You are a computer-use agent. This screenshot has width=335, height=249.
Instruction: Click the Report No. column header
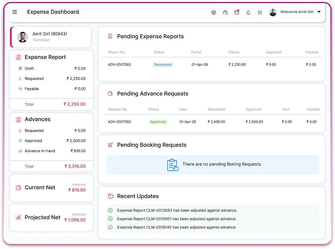pos(117,52)
